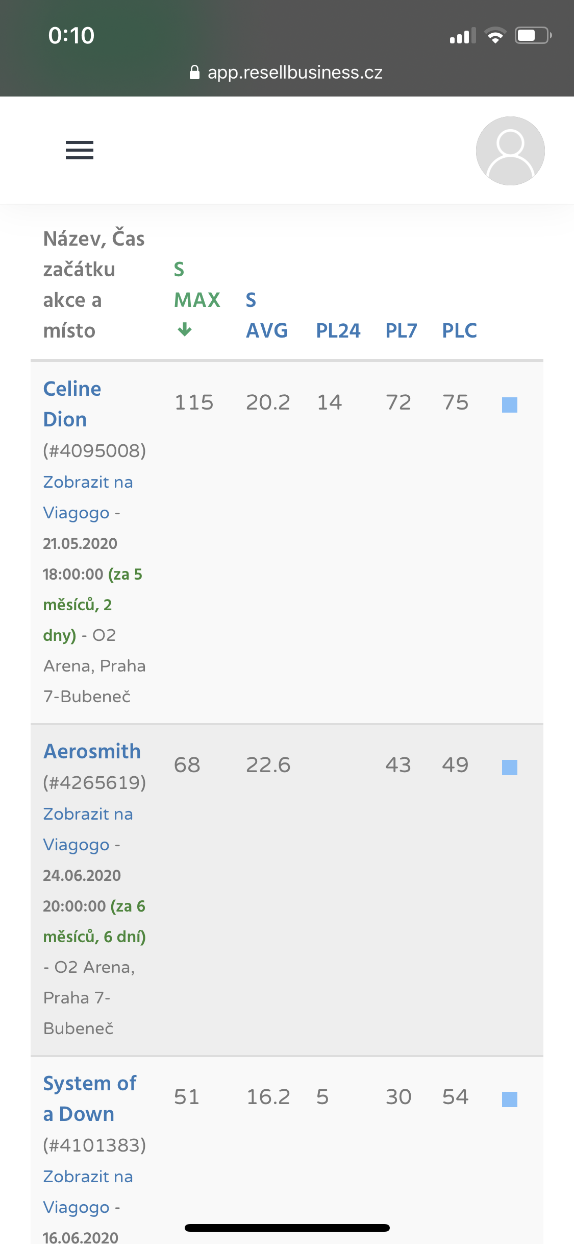Image resolution: width=574 pixels, height=1244 pixels.
Task: Toggle the blue square on Celine Dion row
Action: tap(510, 404)
